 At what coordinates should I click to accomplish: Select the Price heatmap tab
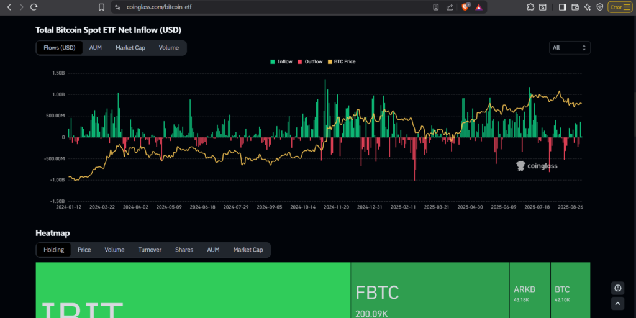pos(84,250)
